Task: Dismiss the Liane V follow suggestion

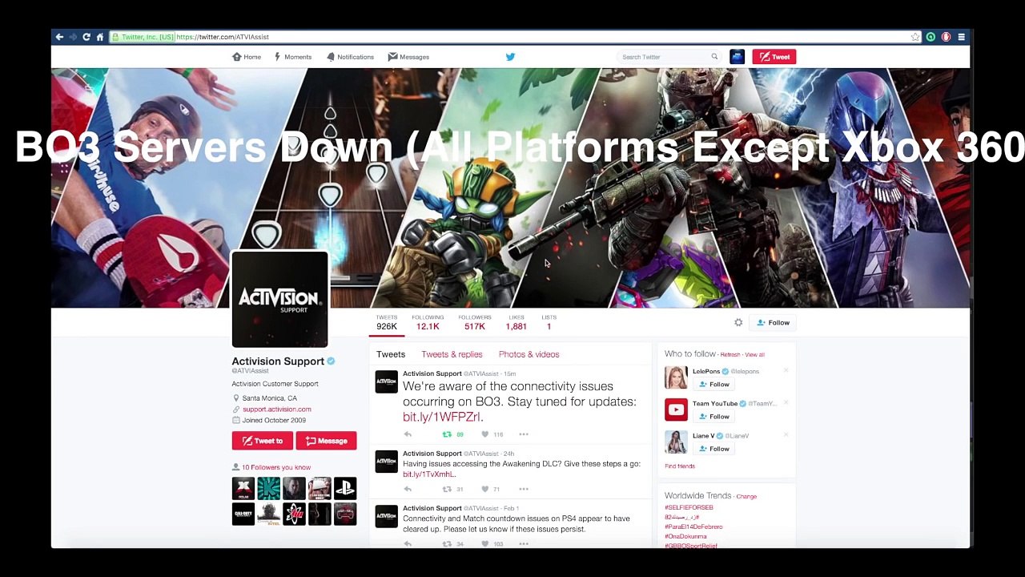Action: [x=786, y=434]
